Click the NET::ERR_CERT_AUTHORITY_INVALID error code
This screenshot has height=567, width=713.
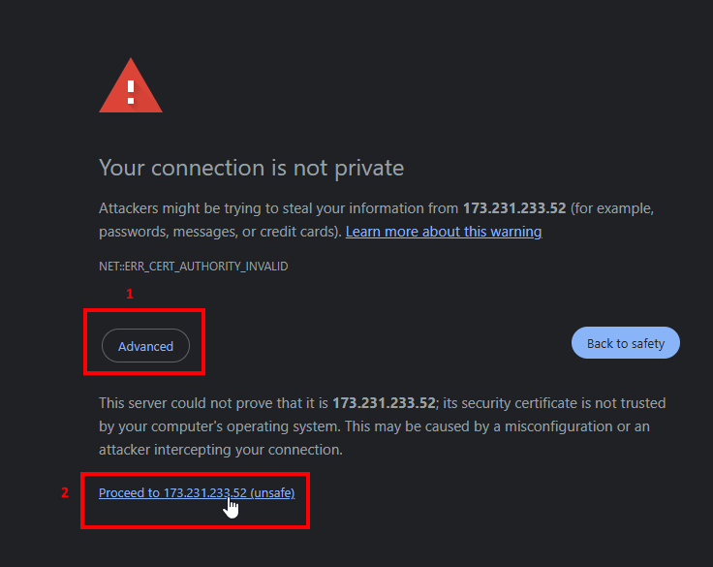(193, 266)
